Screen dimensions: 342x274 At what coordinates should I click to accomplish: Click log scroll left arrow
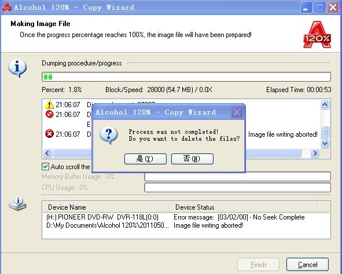(x=47, y=153)
